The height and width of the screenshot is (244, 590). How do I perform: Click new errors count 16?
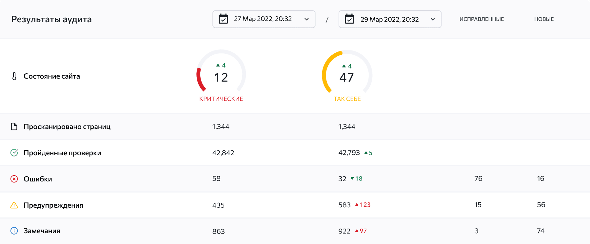[541, 178]
